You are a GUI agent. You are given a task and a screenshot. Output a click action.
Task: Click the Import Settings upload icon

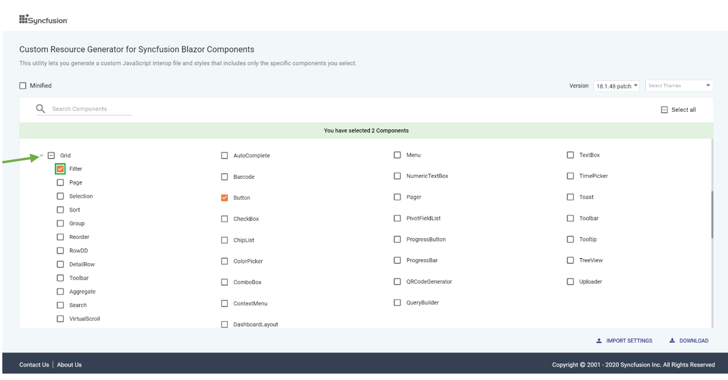click(599, 340)
